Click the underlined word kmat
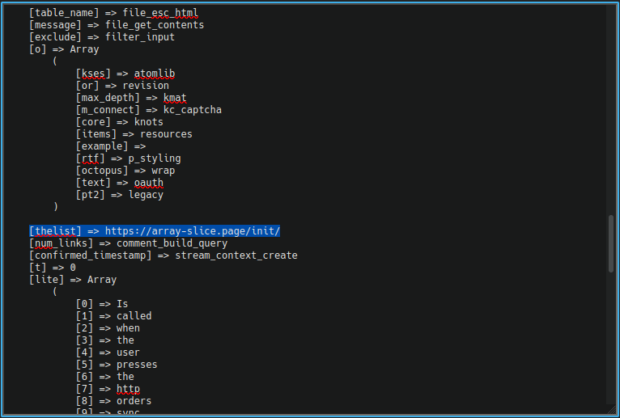620x418 pixels. 175,98
